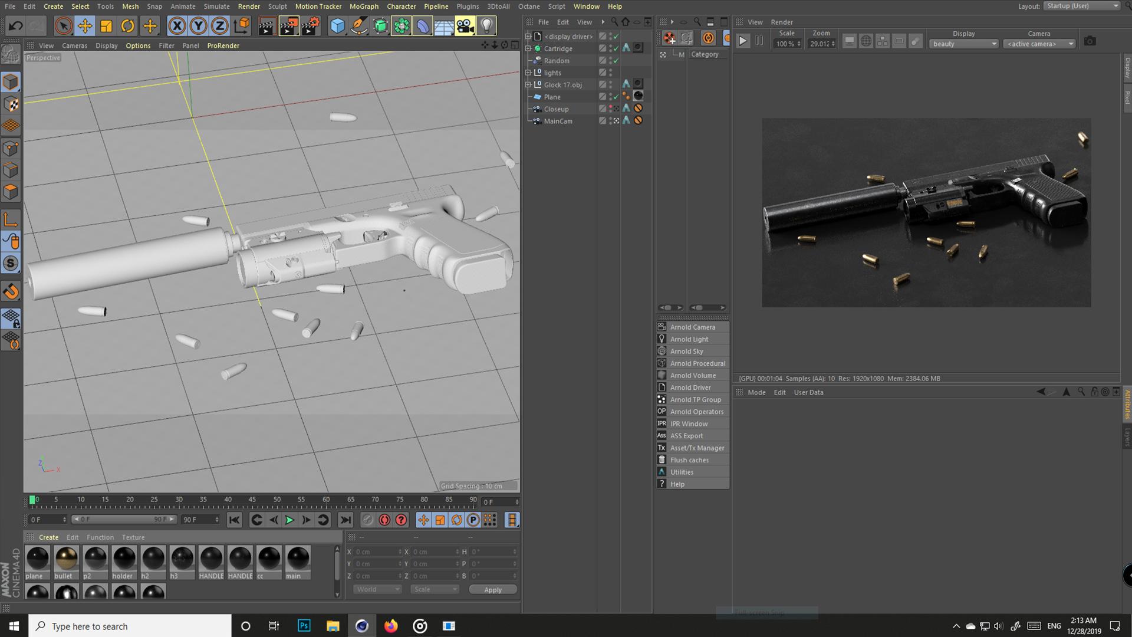This screenshot has width=1132, height=637.
Task: Add a Cube primitive object
Action: pyautogui.click(x=337, y=26)
